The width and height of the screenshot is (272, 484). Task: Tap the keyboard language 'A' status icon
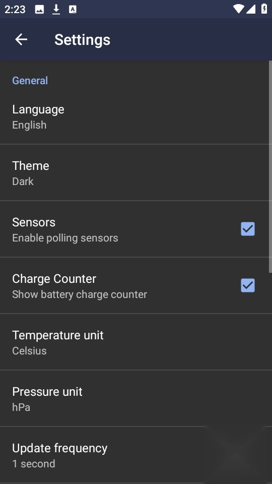click(x=73, y=9)
